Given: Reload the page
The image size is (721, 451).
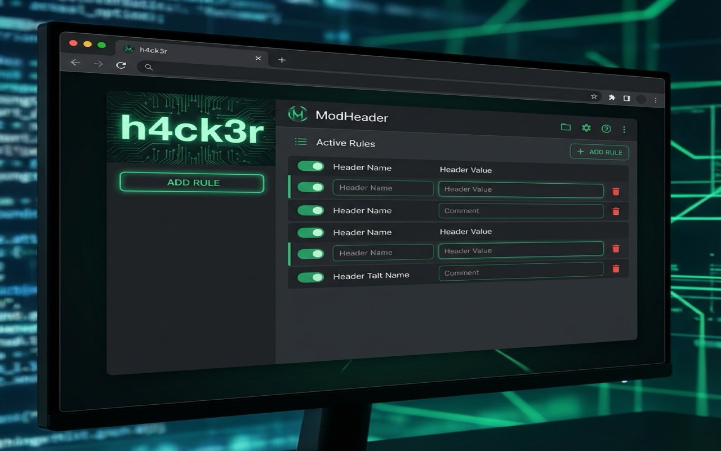Looking at the screenshot, I should (121, 65).
